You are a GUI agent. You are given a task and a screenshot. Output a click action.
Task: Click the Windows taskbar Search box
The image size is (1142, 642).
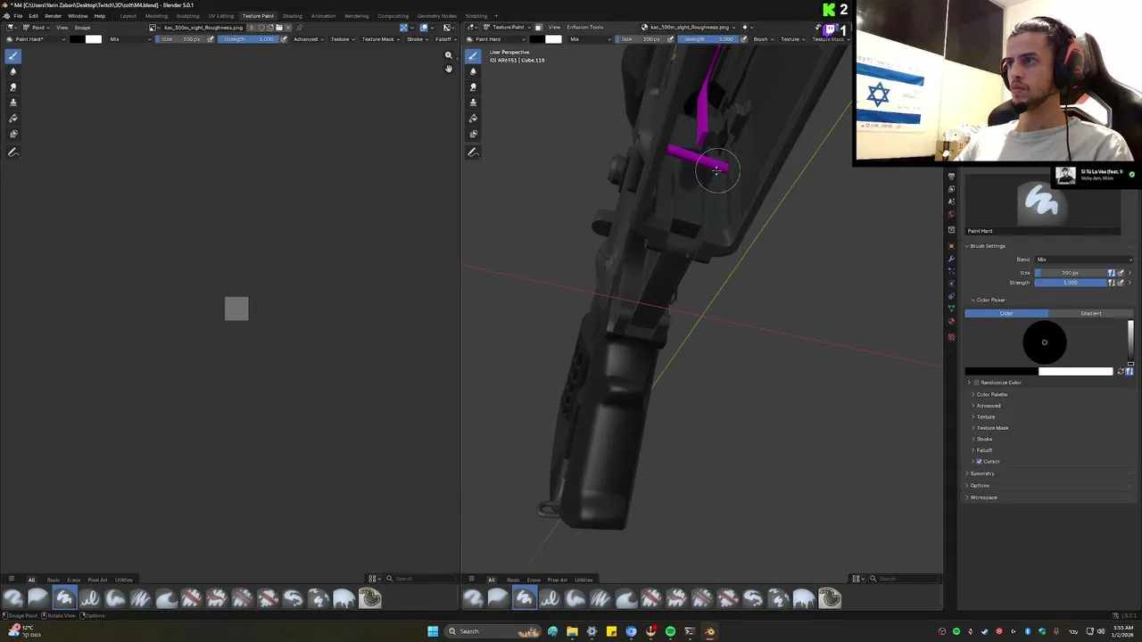494,631
